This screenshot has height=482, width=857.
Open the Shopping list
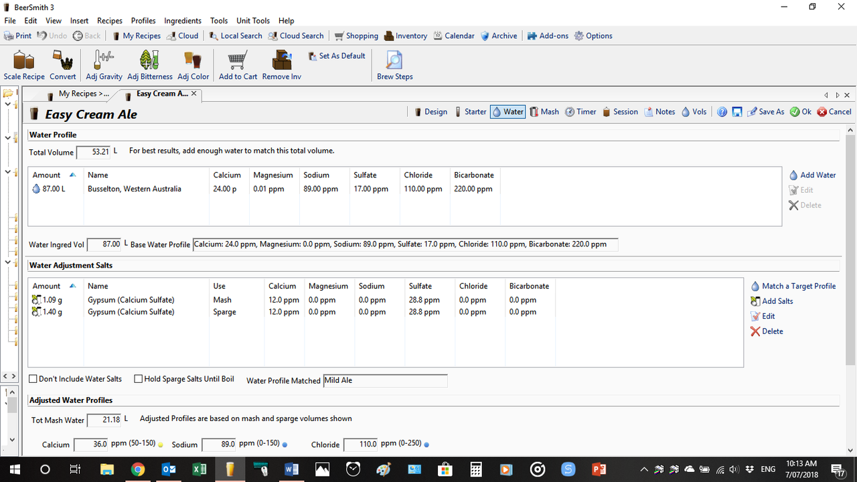click(356, 36)
